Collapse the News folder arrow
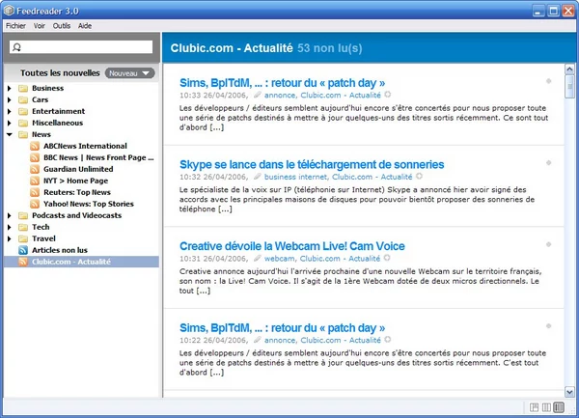Image resolution: width=579 pixels, height=418 pixels. (x=10, y=134)
